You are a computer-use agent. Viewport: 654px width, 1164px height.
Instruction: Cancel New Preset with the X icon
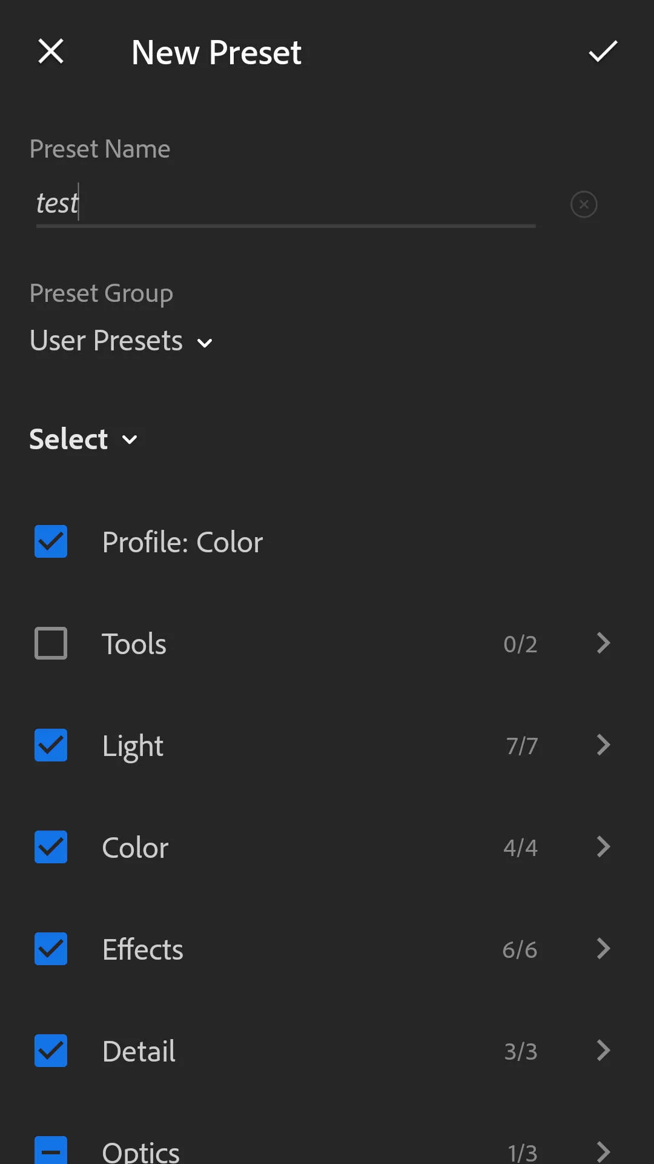(51, 52)
